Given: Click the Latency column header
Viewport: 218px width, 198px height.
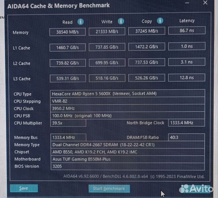Looking at the screenshot, I should 187,21.
